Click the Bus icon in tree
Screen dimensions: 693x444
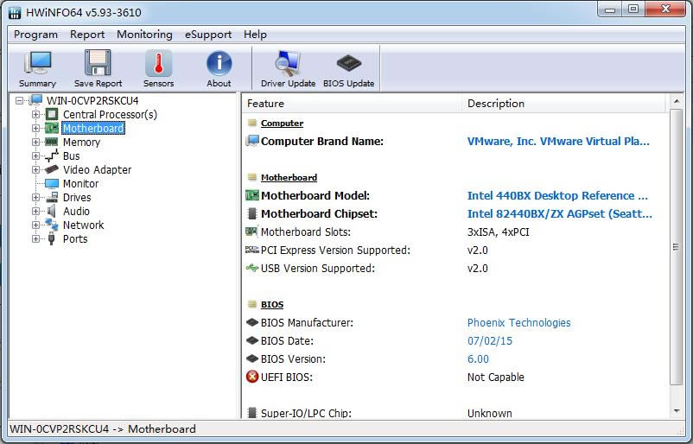[x=52, y=155]
